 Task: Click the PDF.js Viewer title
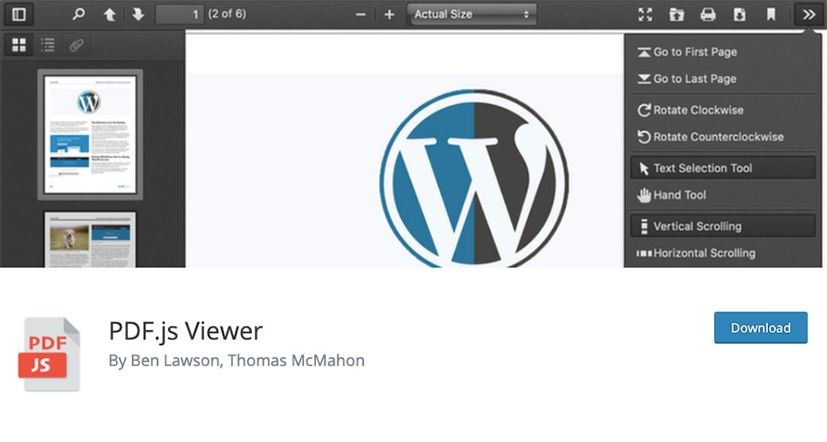pos(186,331)
